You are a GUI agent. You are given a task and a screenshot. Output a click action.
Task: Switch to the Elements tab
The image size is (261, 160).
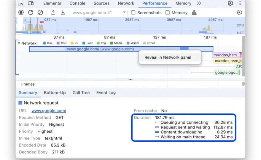[x=52, y=3]
